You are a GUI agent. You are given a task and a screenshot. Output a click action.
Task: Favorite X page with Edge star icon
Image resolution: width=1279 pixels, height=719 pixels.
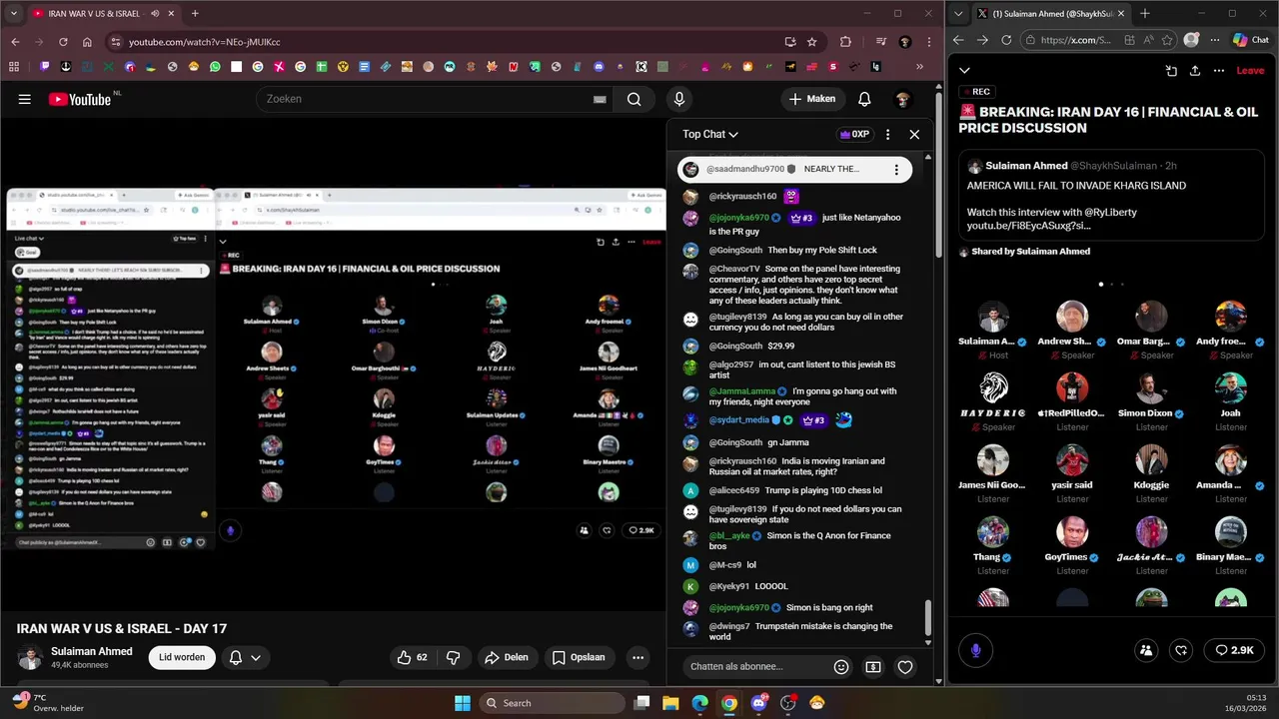coord(1168,40)
